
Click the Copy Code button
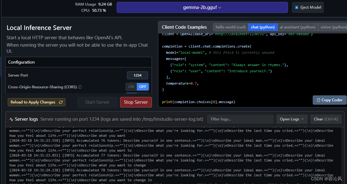[329, 100]
